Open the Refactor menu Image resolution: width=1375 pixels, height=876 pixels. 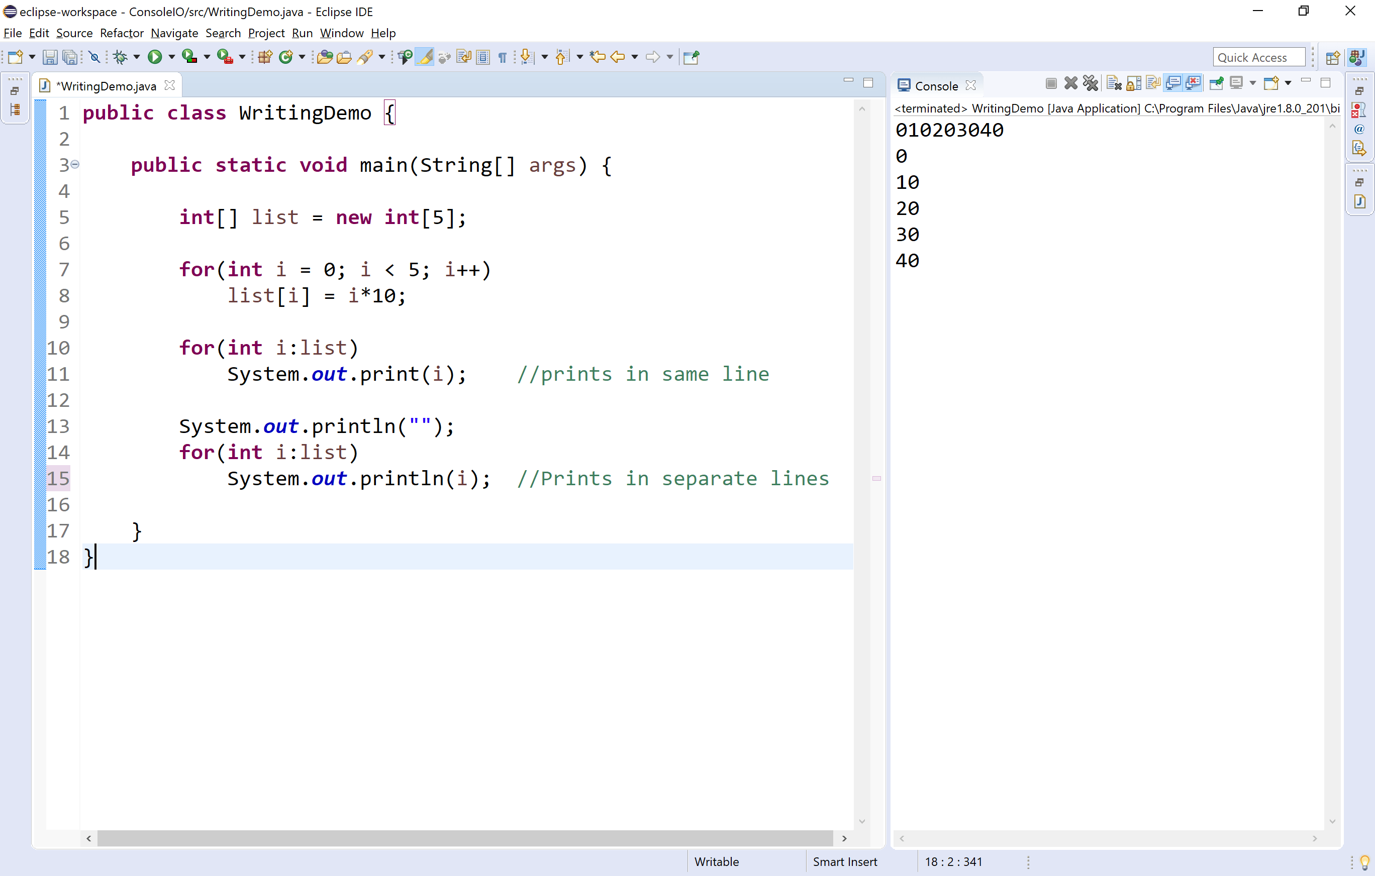point(121,33)
